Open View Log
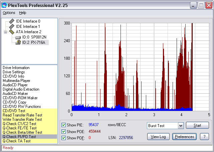Viewport: 214px width, 152px height. coord(158,137)
